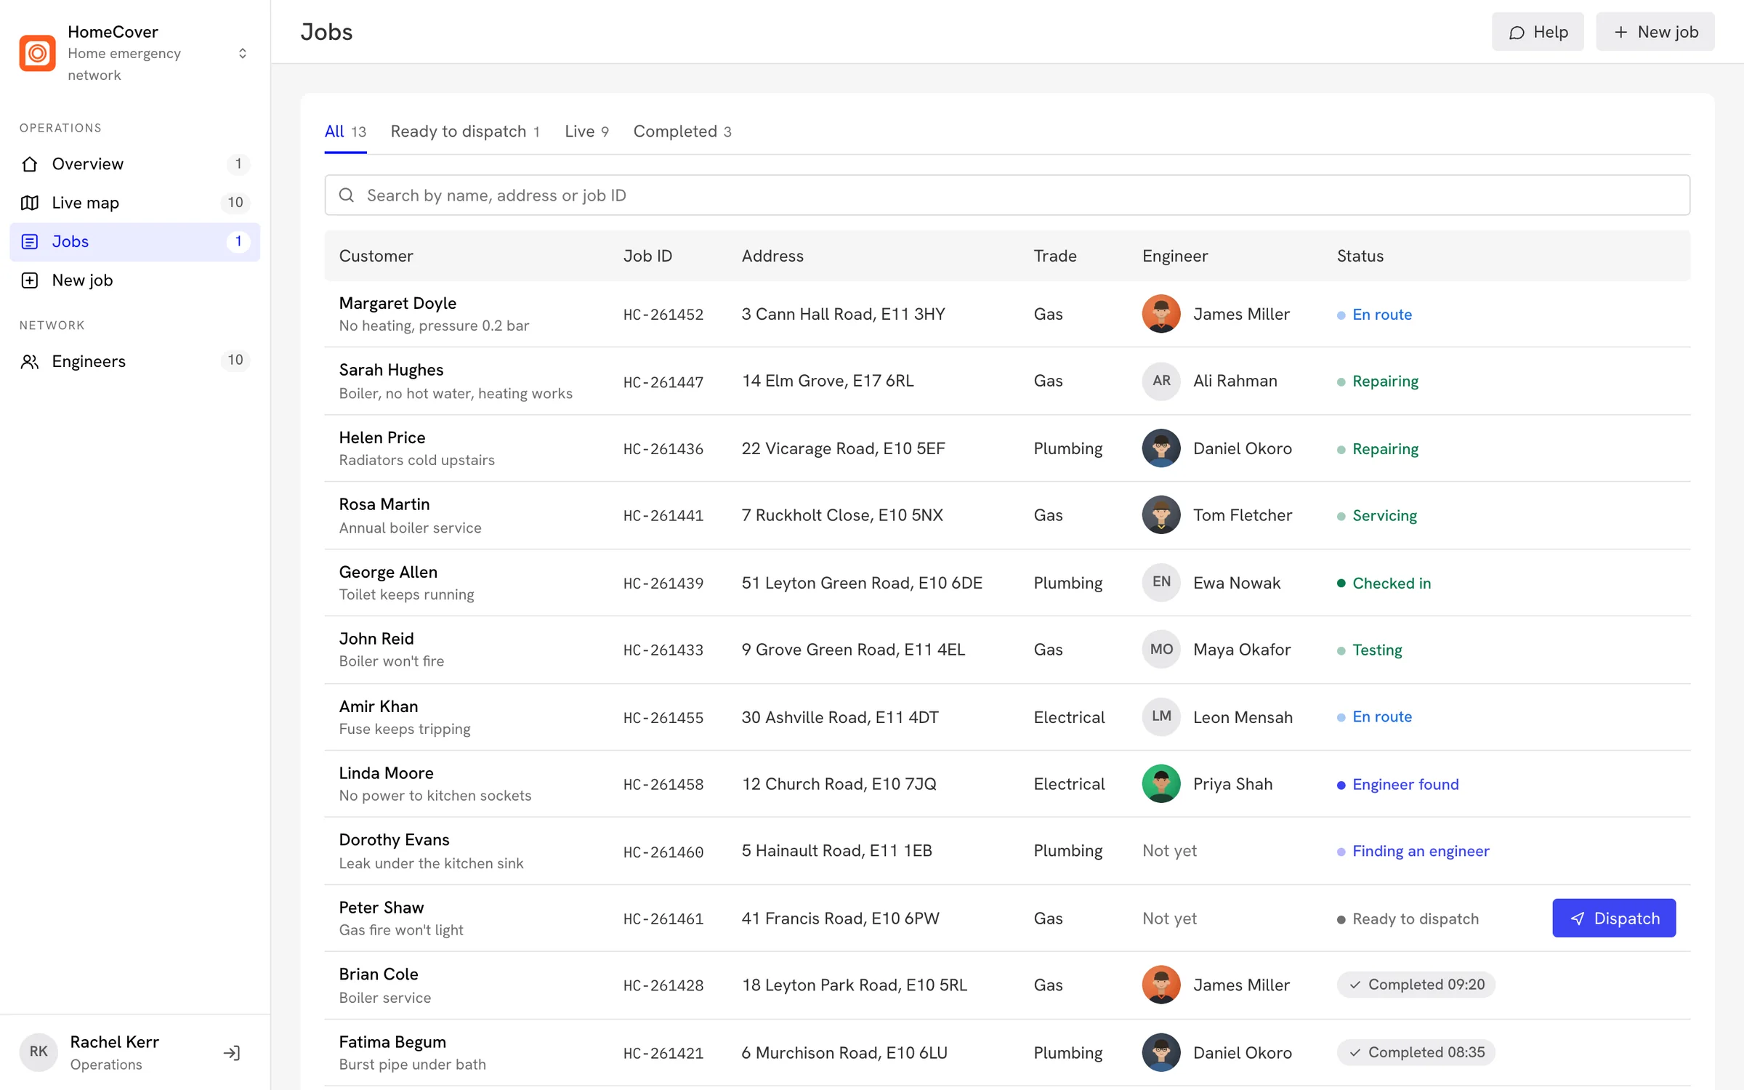1744x1090 pixels.
Task: Select the Live map icon
Action: [30, 203]
